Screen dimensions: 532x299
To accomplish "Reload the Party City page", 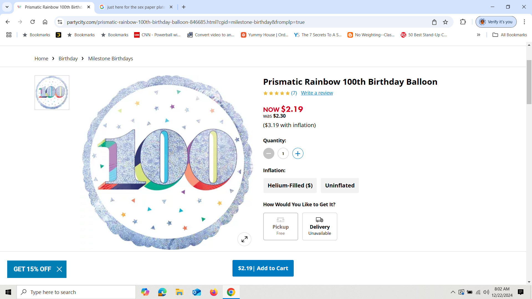I will pyautogui.click(x=32, y=22).
